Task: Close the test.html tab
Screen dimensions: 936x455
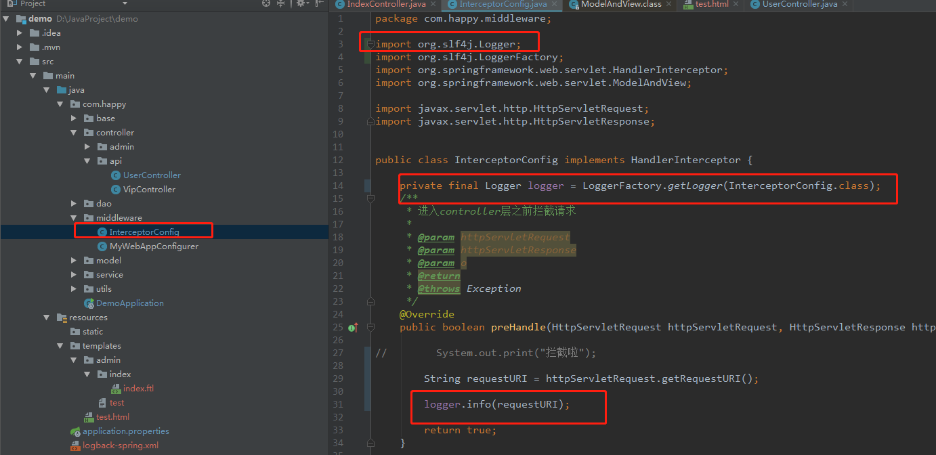Action: [x=736, y=4]
